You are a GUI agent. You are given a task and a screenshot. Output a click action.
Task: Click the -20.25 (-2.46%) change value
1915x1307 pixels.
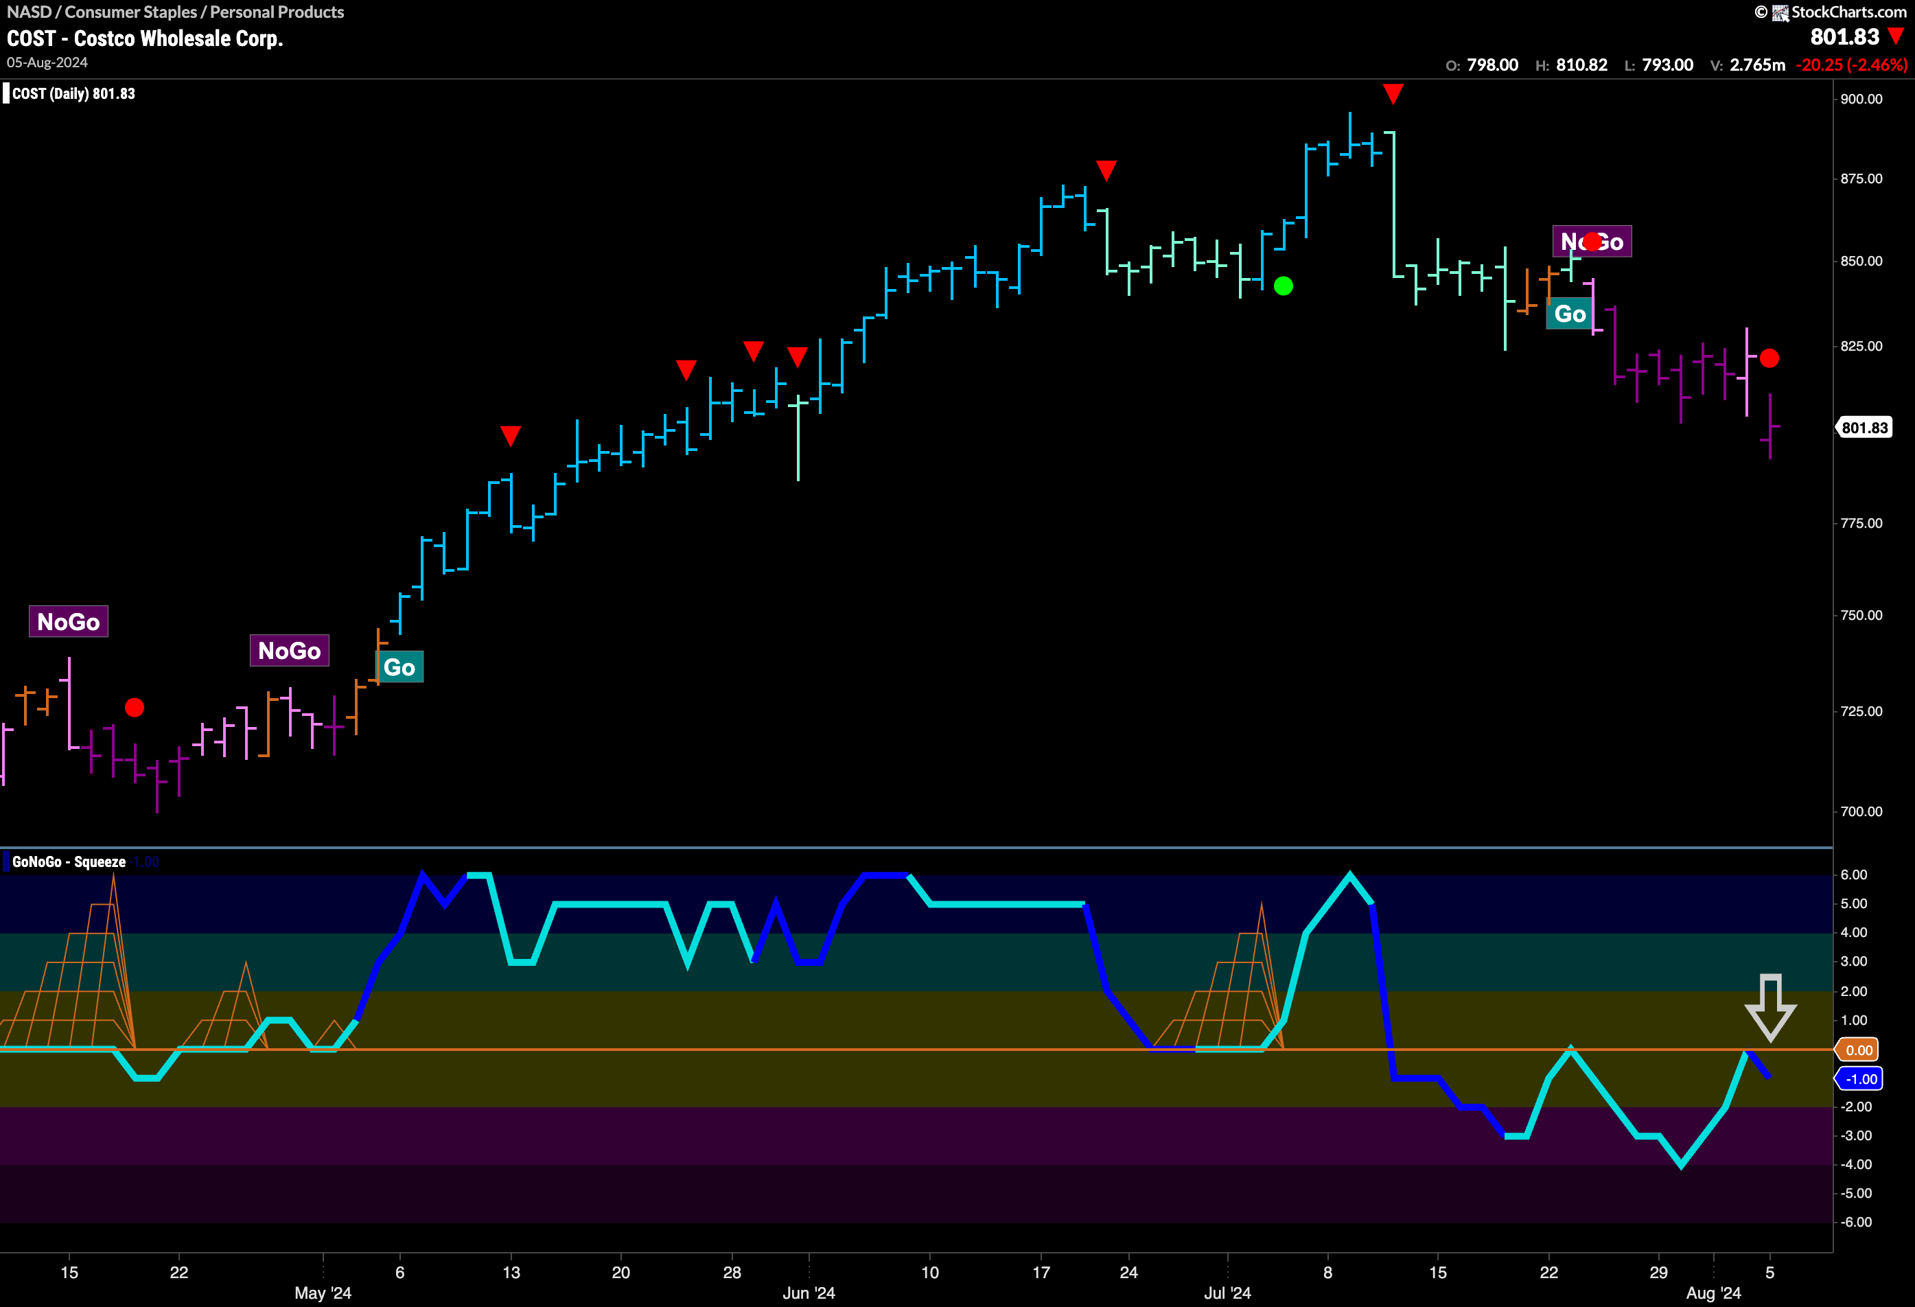pyautogui.click(x=1852, y=65)
